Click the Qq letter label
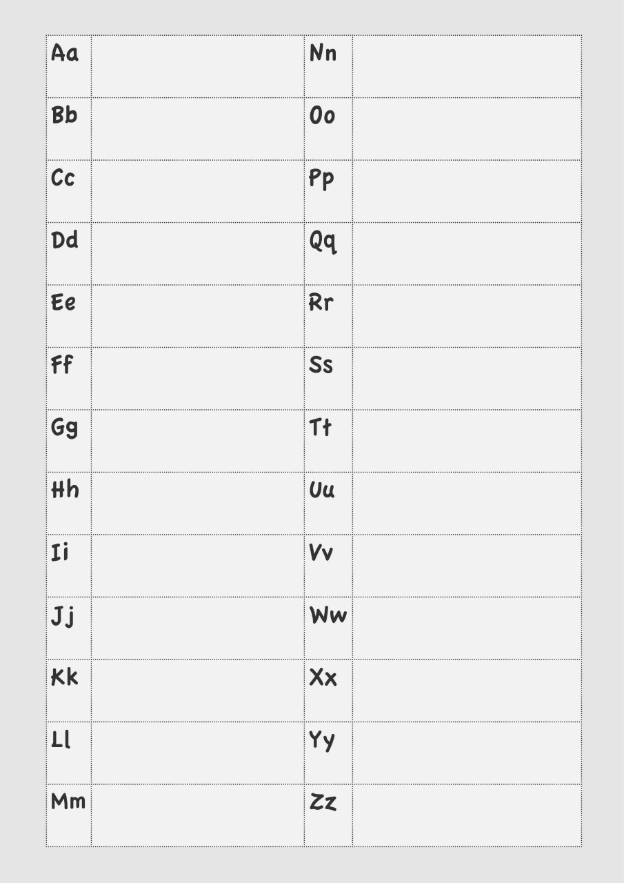 click(323, 241)
